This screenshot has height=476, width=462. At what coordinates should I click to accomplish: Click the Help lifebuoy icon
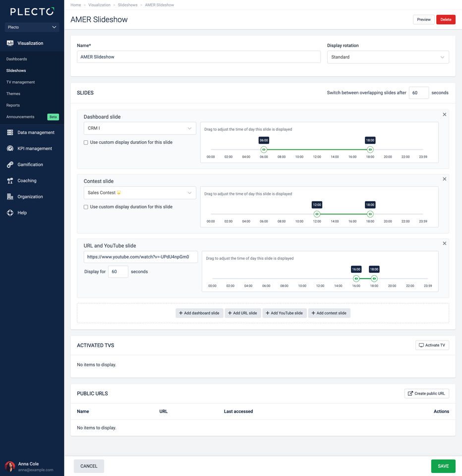(x=10, y=213)
